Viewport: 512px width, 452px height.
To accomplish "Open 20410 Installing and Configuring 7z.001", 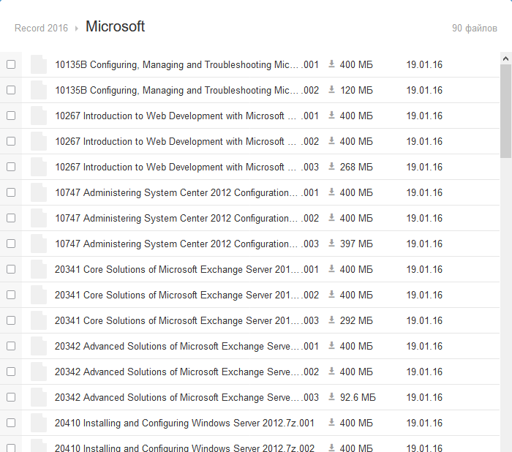I will click(x=184, y=423).
